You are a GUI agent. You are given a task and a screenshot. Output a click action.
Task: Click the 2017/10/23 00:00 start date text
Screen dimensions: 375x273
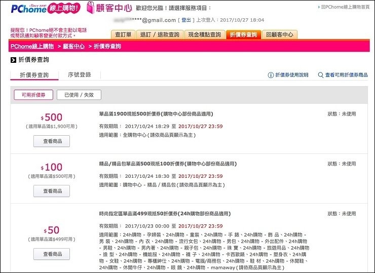pyautogui.click(x=147, y=226)
